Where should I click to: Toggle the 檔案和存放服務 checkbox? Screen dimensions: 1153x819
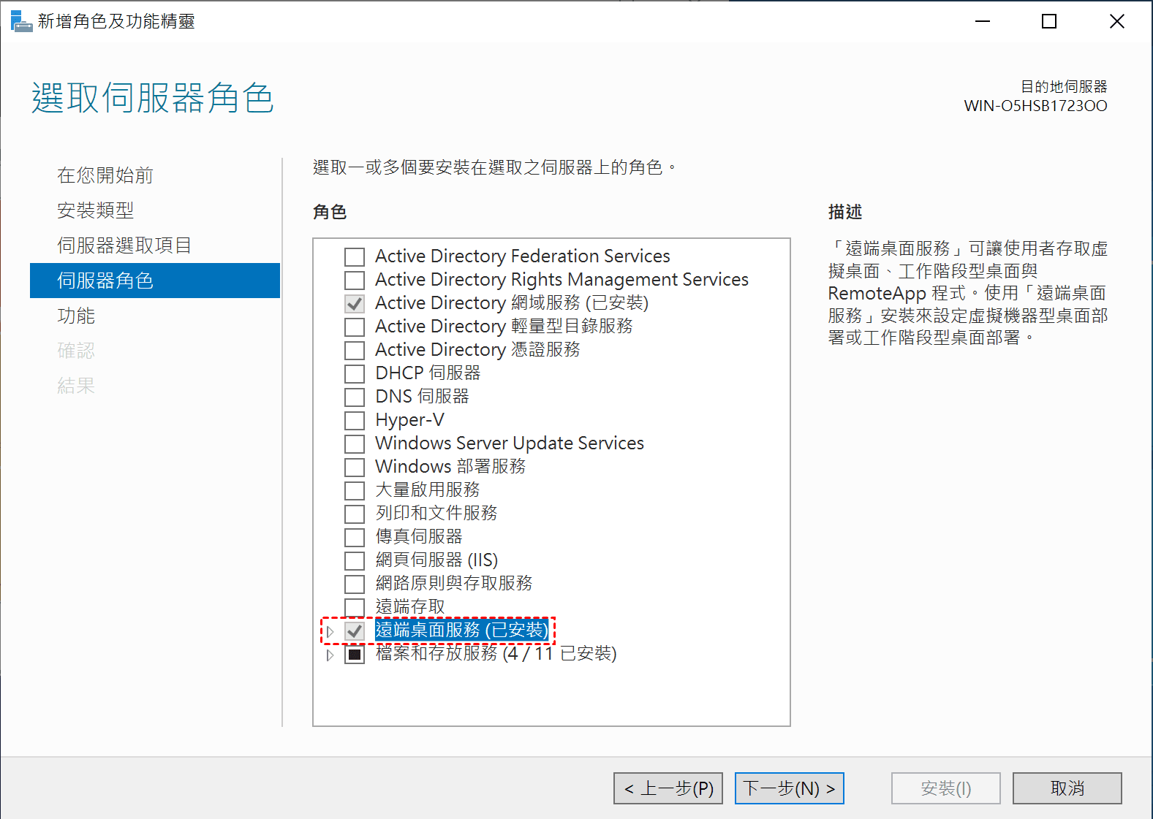pos(355,655)
